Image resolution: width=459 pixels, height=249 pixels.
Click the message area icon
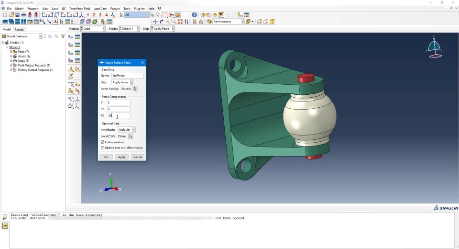pos(5,217)
